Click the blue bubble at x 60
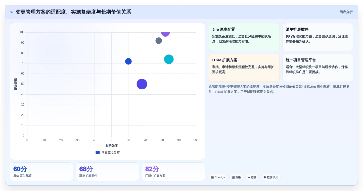Image resolution: width=363 pixels, height=191 pixels. coord(128,61)
